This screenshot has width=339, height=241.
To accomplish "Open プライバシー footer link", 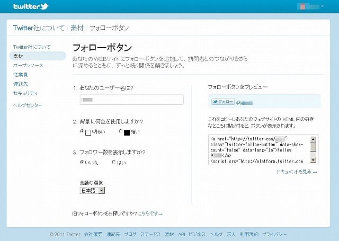I will [274, 234].
